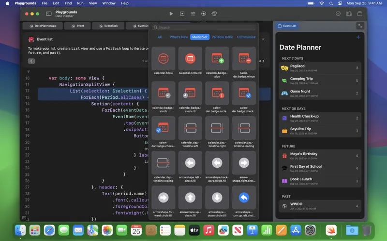Image resolution: width=387 pixels, height=241 pixels.
Task: Click the checkmark circle icon in toolbar
Action: pyautogui.click(x=338, y=14)
